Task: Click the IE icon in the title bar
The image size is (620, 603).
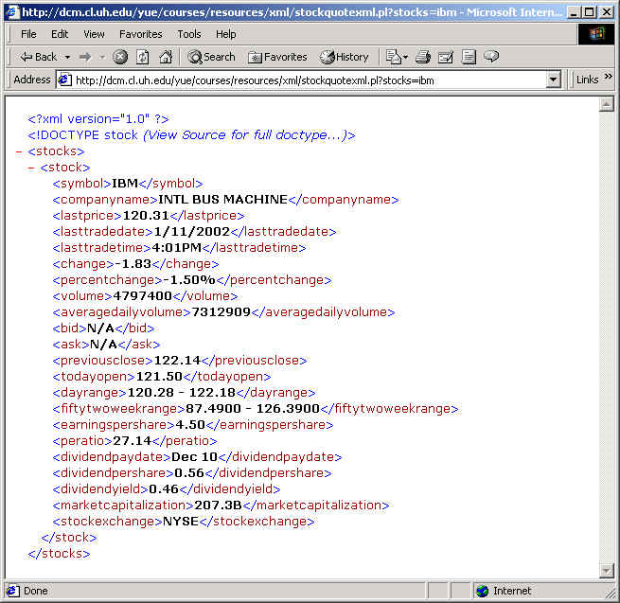Action: [13, 12]
